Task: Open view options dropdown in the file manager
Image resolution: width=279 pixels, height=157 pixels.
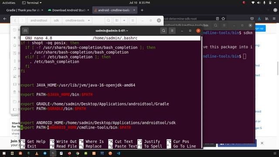Action: pyautogui.click(x=124, y=20)
